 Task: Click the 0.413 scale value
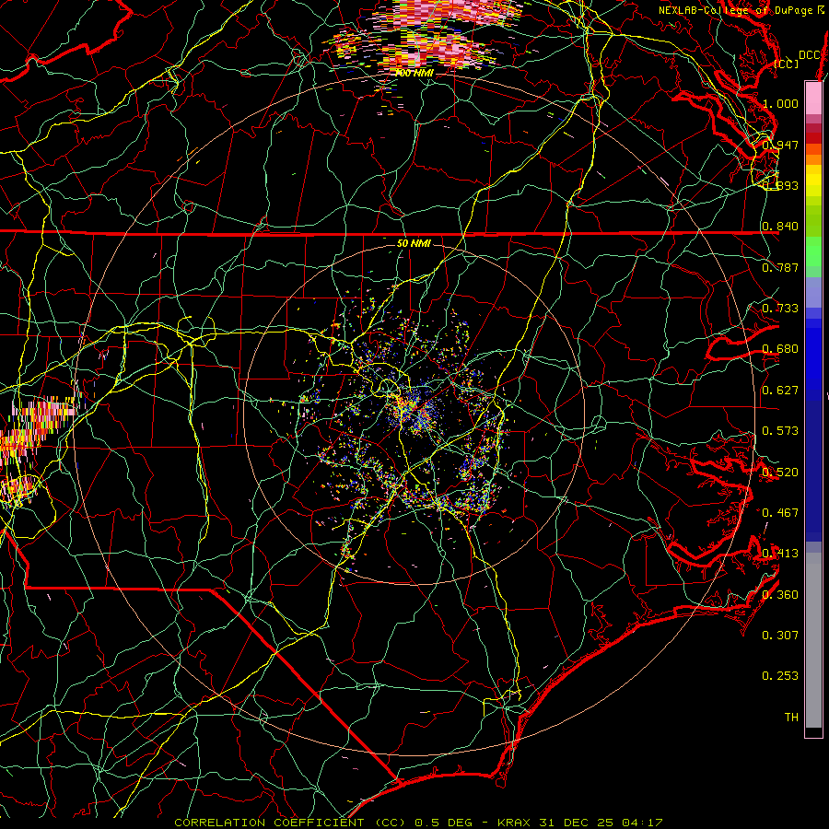click(780, 554)
